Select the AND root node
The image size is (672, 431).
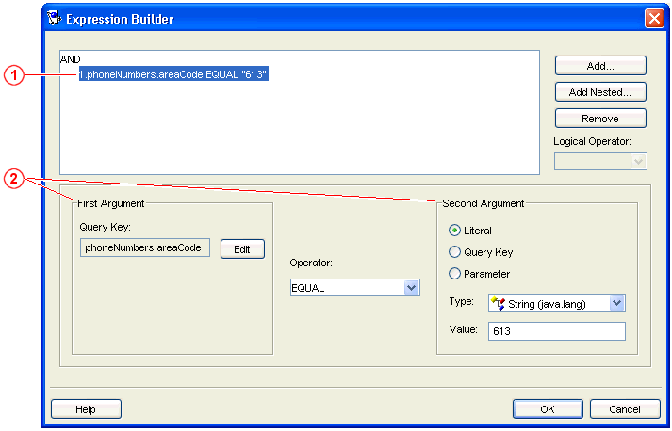[x=71, y=58]
